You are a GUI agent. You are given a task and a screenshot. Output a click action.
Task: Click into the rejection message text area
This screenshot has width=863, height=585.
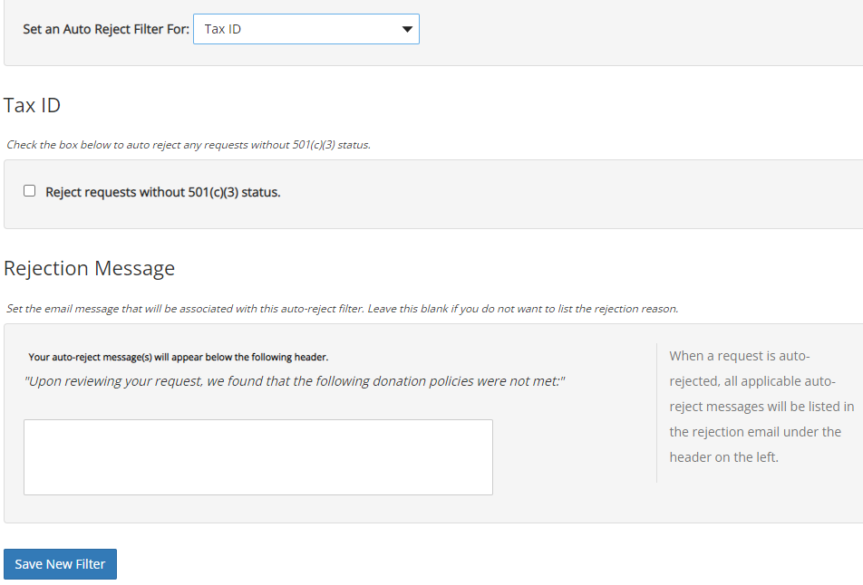258,457
